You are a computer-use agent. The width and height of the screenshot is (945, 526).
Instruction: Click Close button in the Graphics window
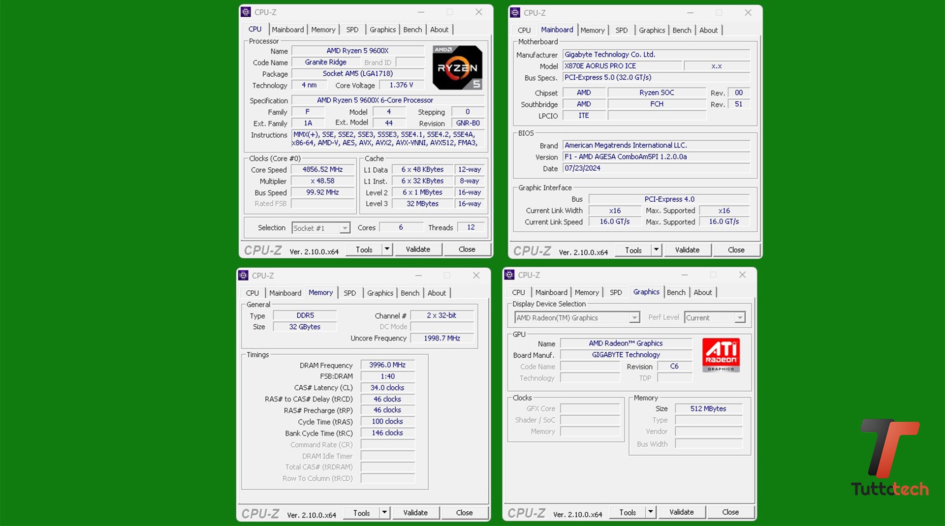tap(730, 512)
